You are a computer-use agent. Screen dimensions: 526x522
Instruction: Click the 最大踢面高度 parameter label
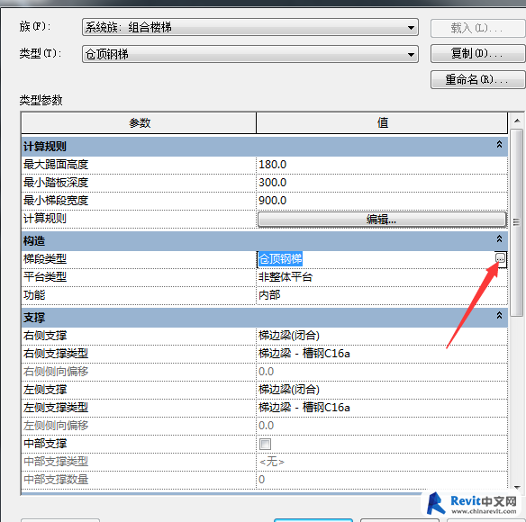pos(56,165)
